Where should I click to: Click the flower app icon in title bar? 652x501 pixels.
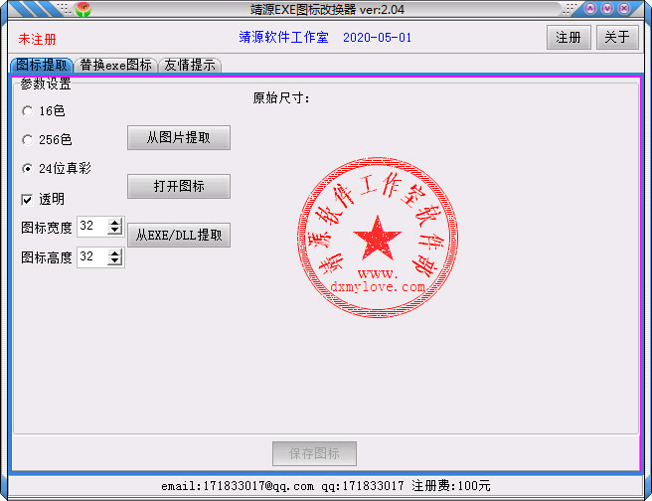[83, 9]
